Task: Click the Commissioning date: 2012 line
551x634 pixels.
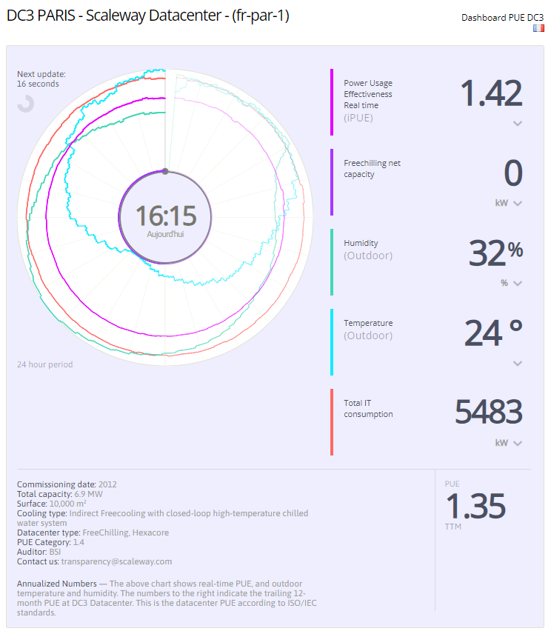Action: point(67,484)
